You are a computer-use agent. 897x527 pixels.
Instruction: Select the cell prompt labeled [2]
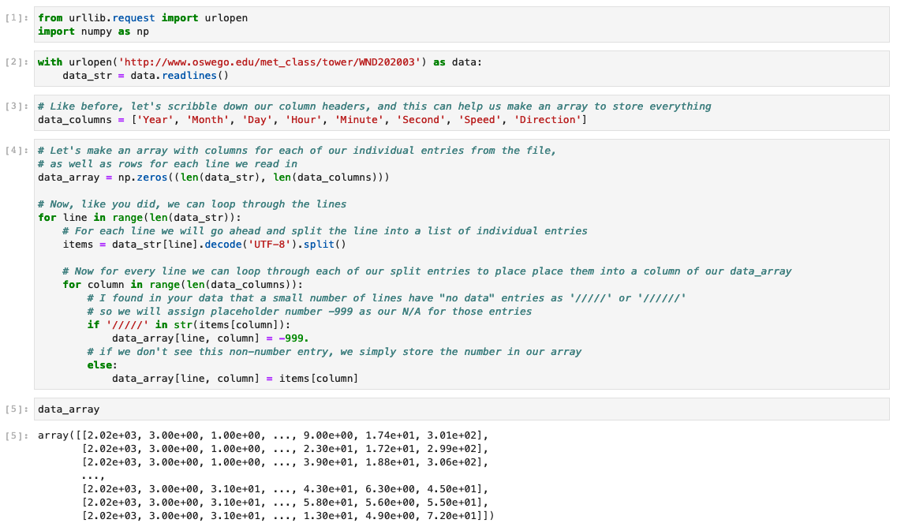[x=17, y=62]
